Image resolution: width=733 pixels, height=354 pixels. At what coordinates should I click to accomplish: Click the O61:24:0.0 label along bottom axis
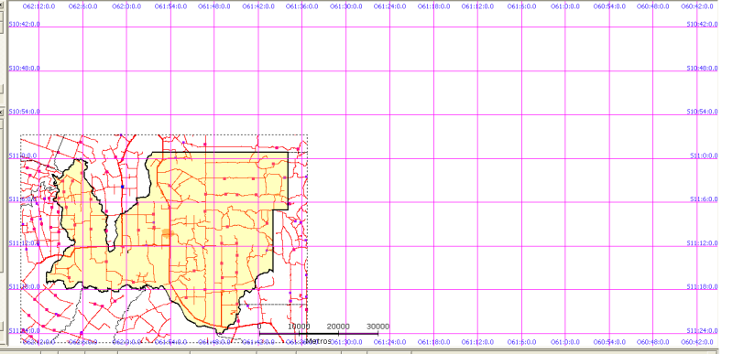[390, 342]
